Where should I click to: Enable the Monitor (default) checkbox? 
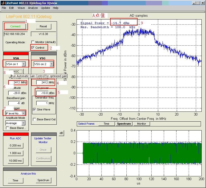tap(33, 42)
